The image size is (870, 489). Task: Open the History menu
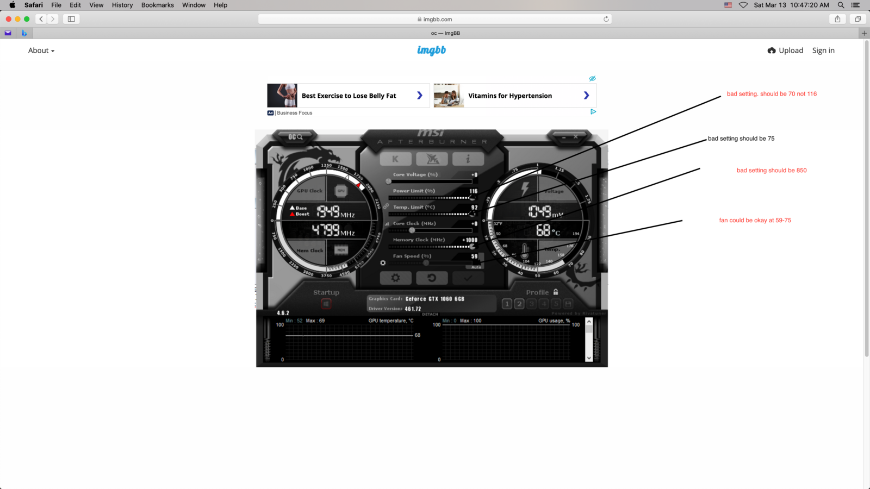coord(122,5)
